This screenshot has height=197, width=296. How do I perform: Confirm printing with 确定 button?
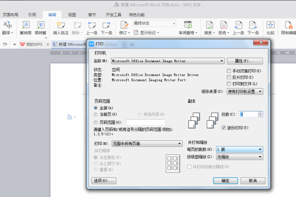[225, 181]
